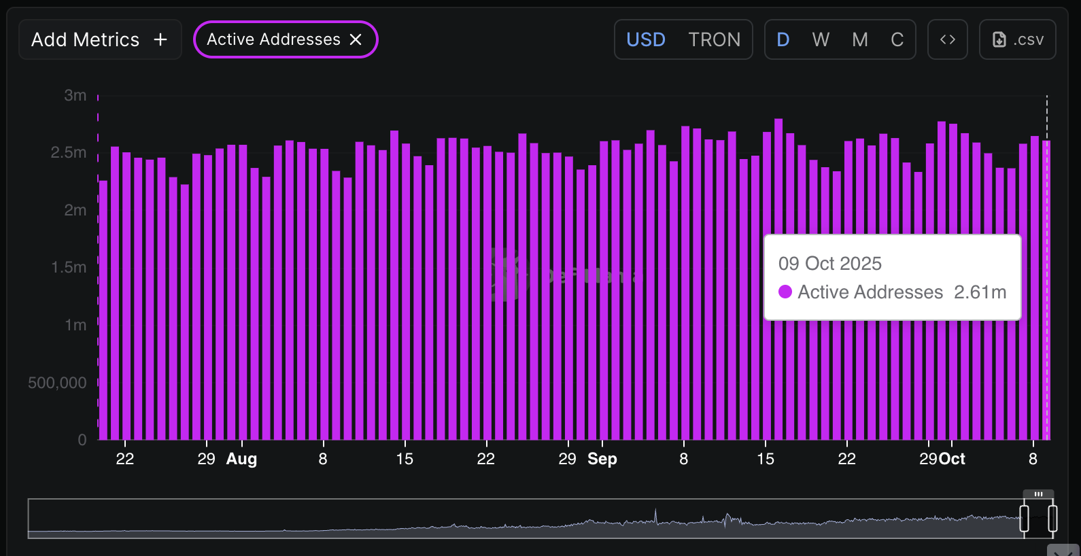
Task: Remove Active Addresses using its X icon
Action: click(x=356, y=40)
